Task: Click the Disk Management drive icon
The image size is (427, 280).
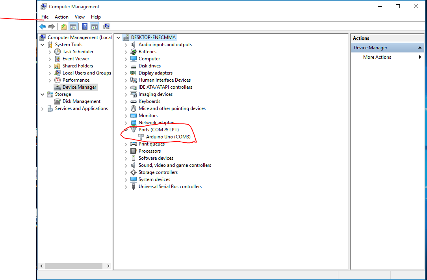Action: point(58,101)
